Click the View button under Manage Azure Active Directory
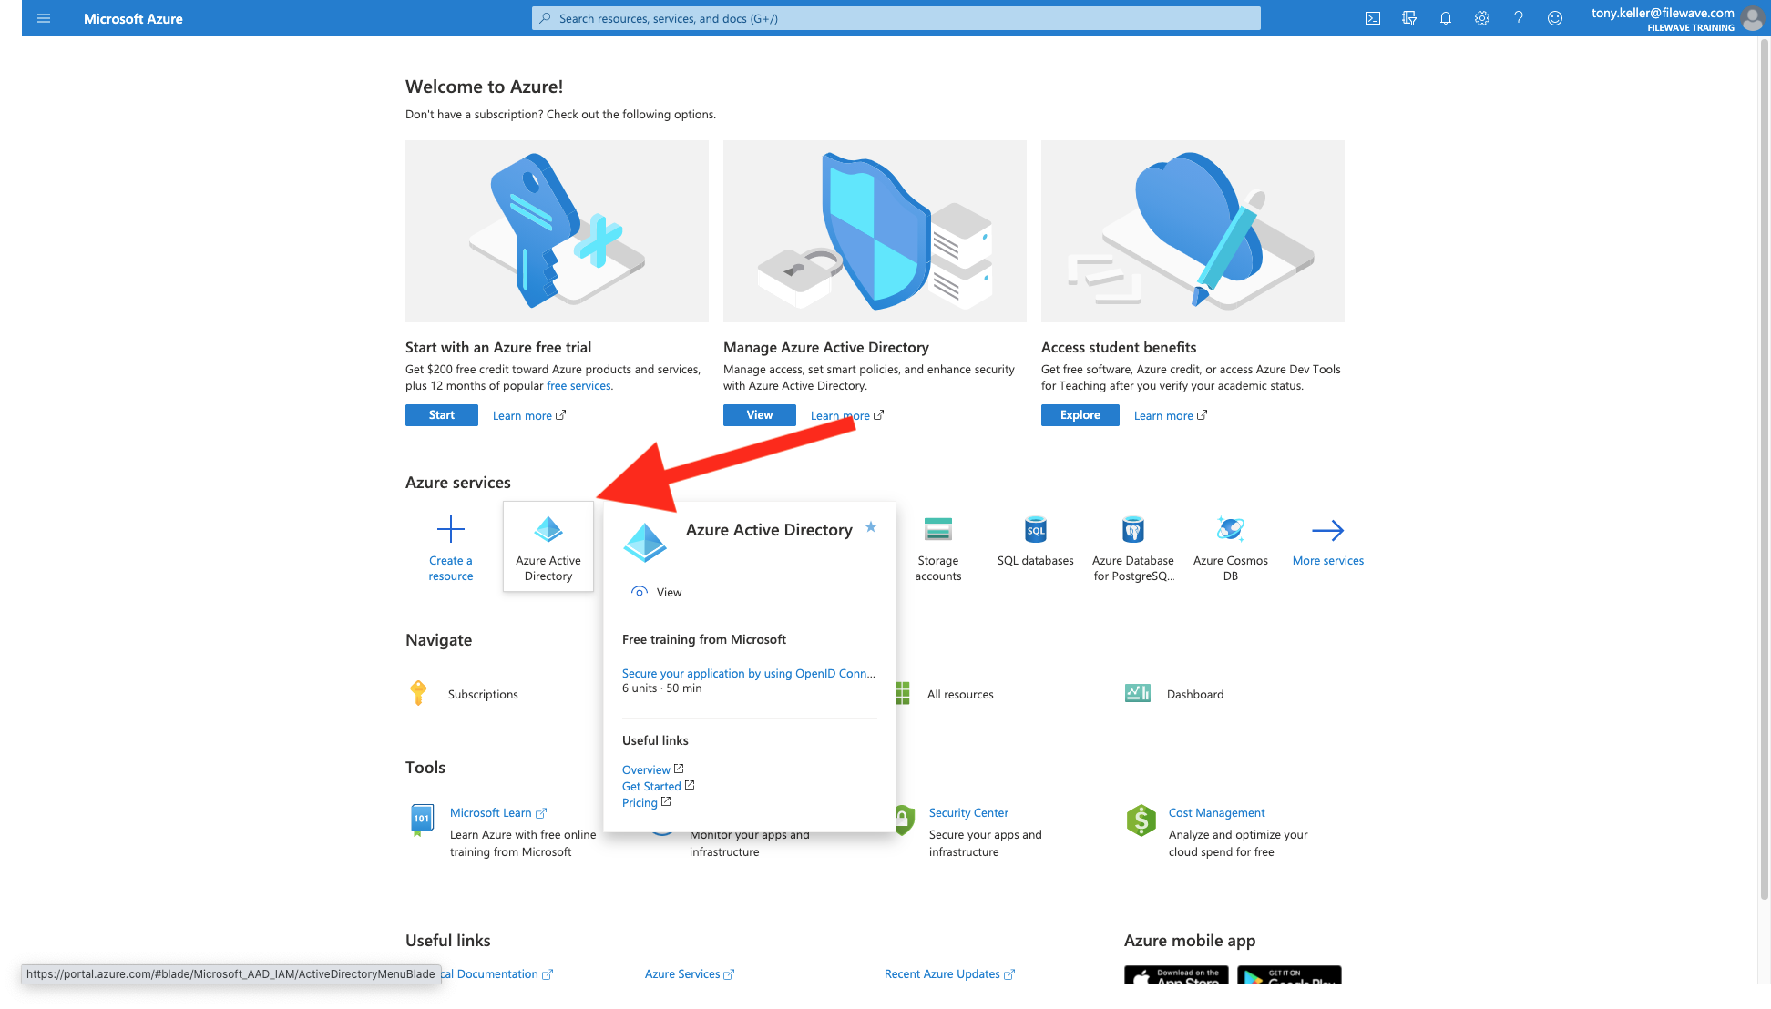The image size is (1771, 1009). pyautogui.click(x=760, y=415)
